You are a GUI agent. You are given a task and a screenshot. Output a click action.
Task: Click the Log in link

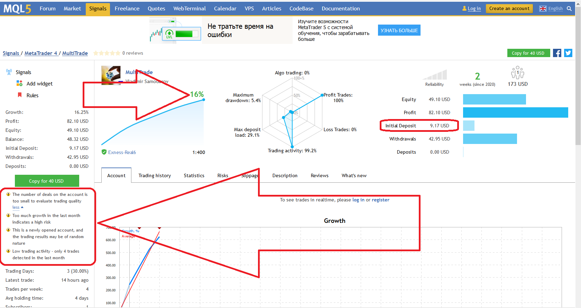pos(474,9)
